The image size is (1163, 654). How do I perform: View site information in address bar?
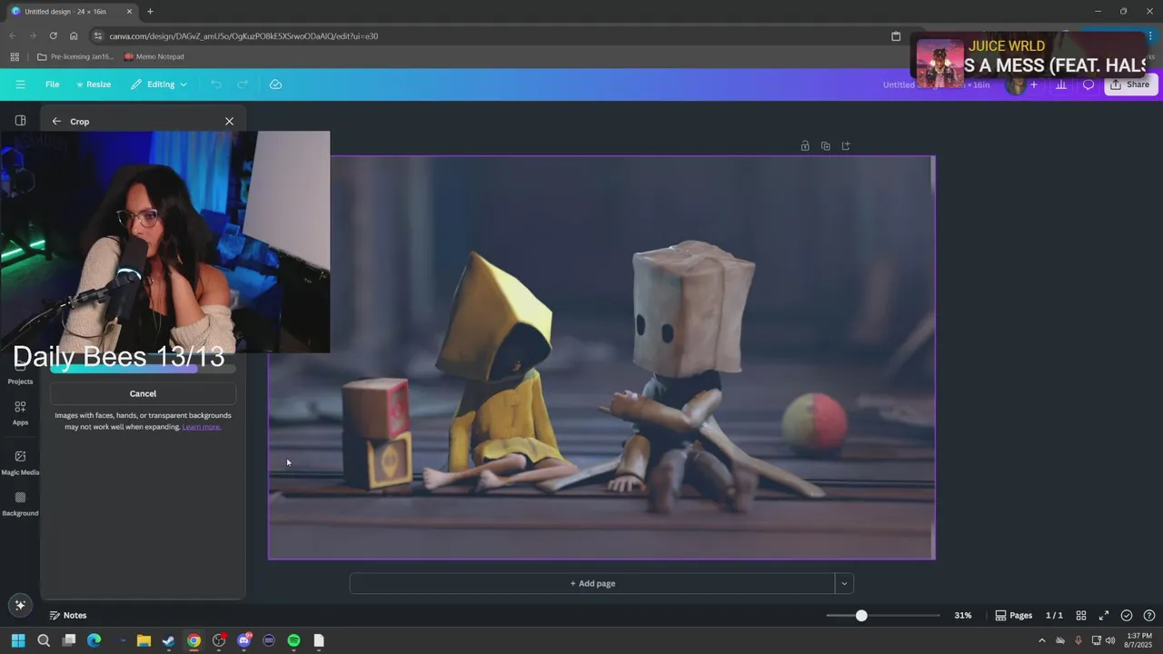pos(97,36)
